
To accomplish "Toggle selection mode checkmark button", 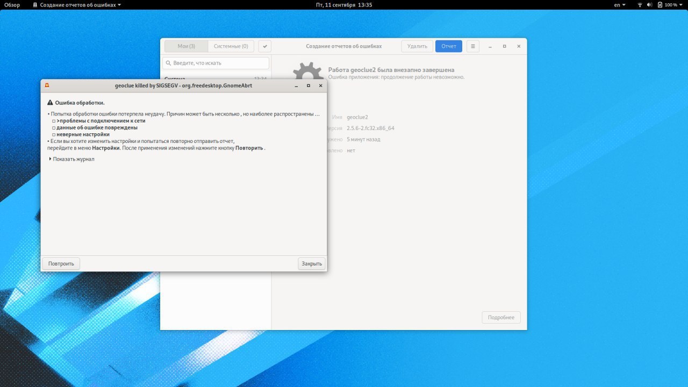I will (264, 46).
